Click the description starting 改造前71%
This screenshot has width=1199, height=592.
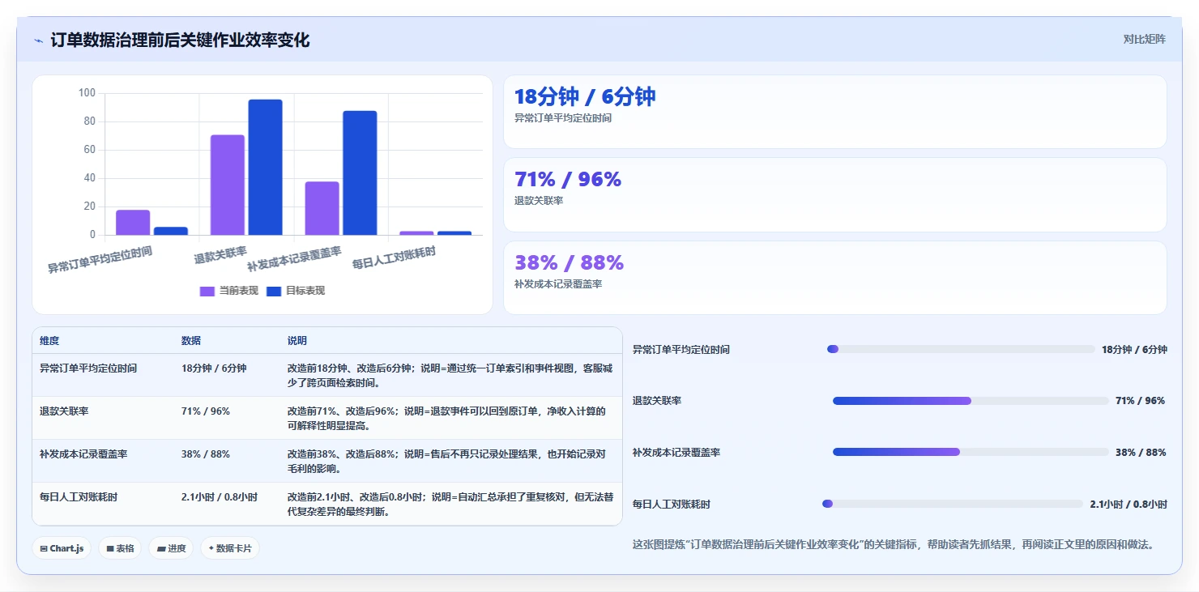tap(446, 418)
